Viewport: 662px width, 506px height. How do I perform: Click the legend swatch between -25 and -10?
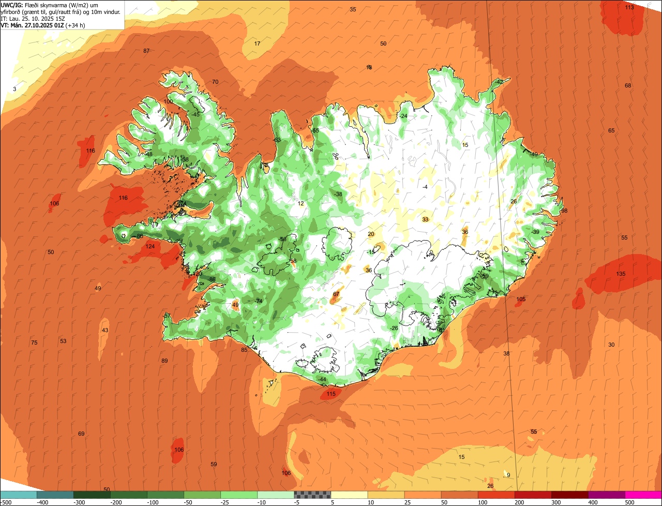point(239,495)
